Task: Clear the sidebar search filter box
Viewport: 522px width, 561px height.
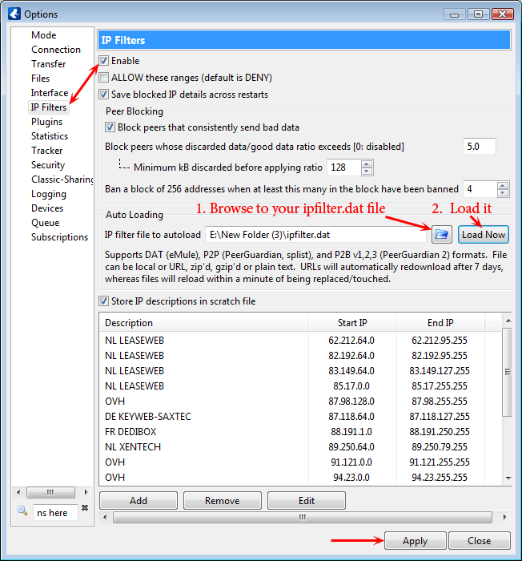Action: tap(85, 511)
